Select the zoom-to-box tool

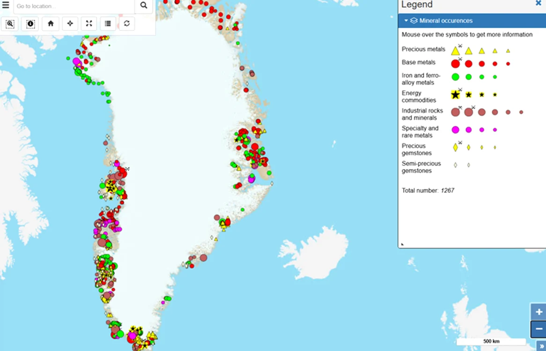coord(10,24)
